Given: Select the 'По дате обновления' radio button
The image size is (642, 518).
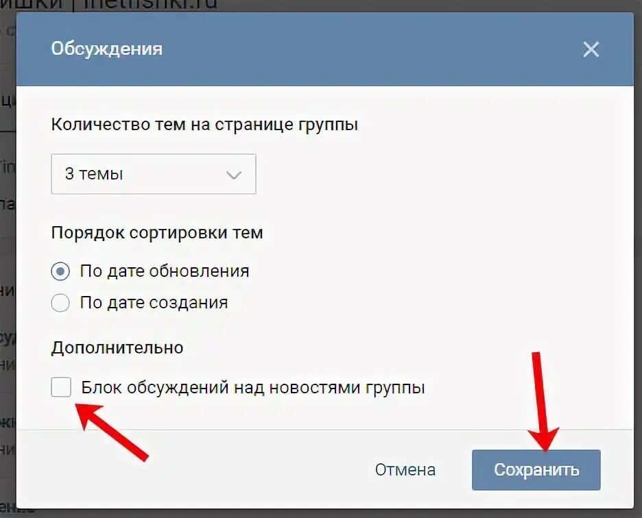Looking at the screenshot, I should click(60, 271).
